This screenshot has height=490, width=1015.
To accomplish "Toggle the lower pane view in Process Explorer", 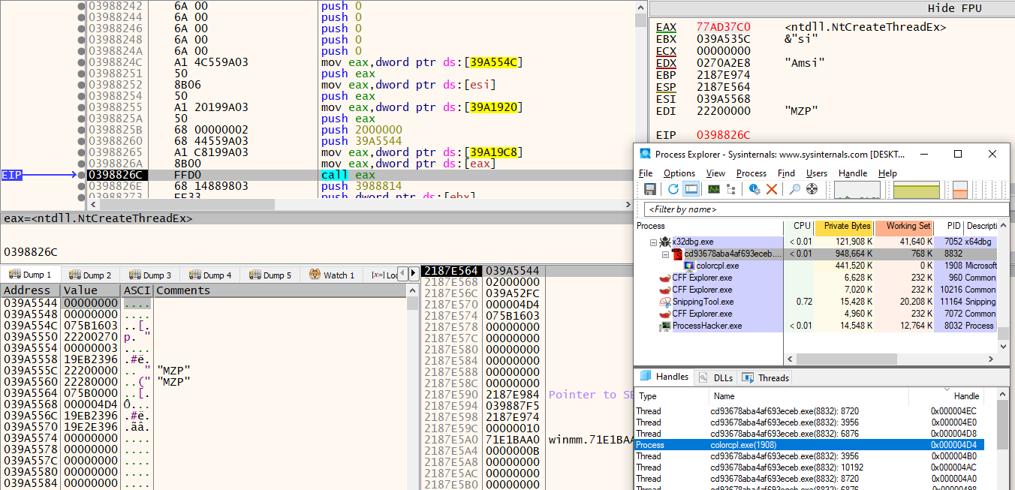I will tap(690, 188).
